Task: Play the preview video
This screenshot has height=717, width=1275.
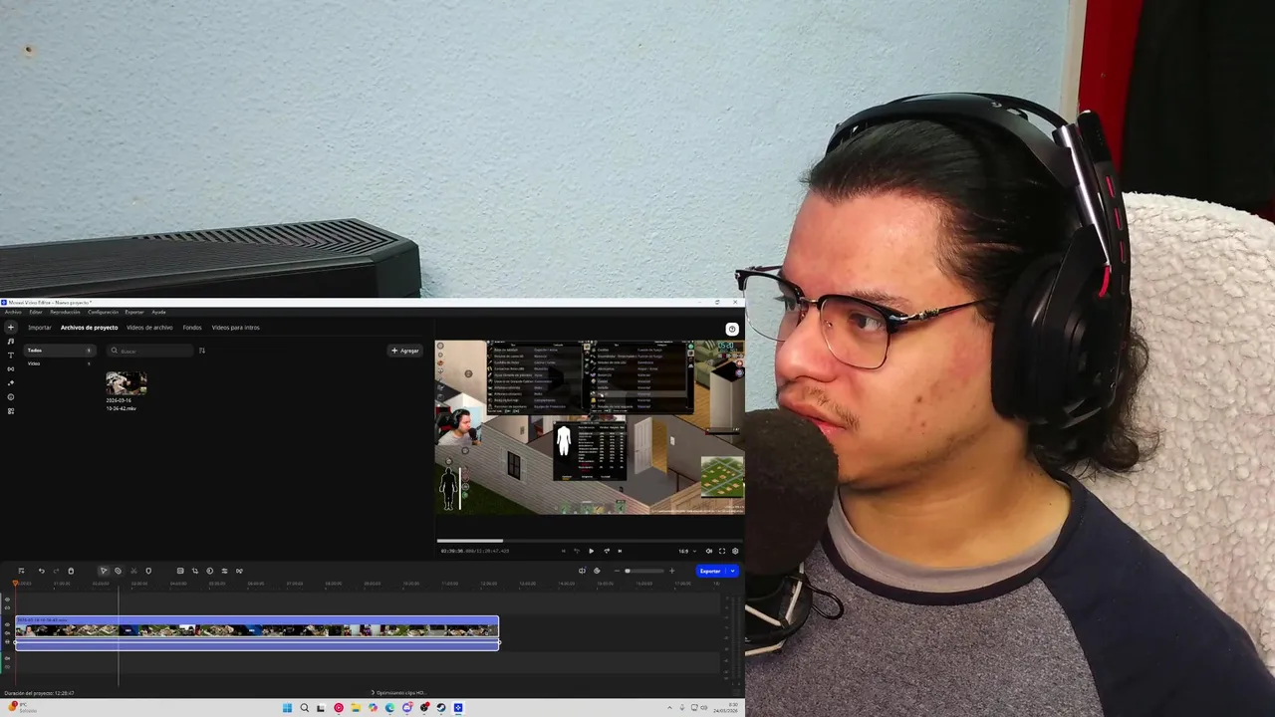Action: pos(592,551)
